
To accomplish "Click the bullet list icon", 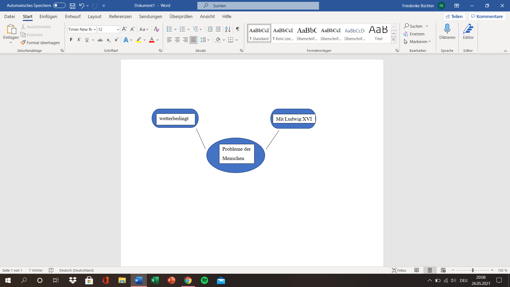I will [x=169, y=29].
